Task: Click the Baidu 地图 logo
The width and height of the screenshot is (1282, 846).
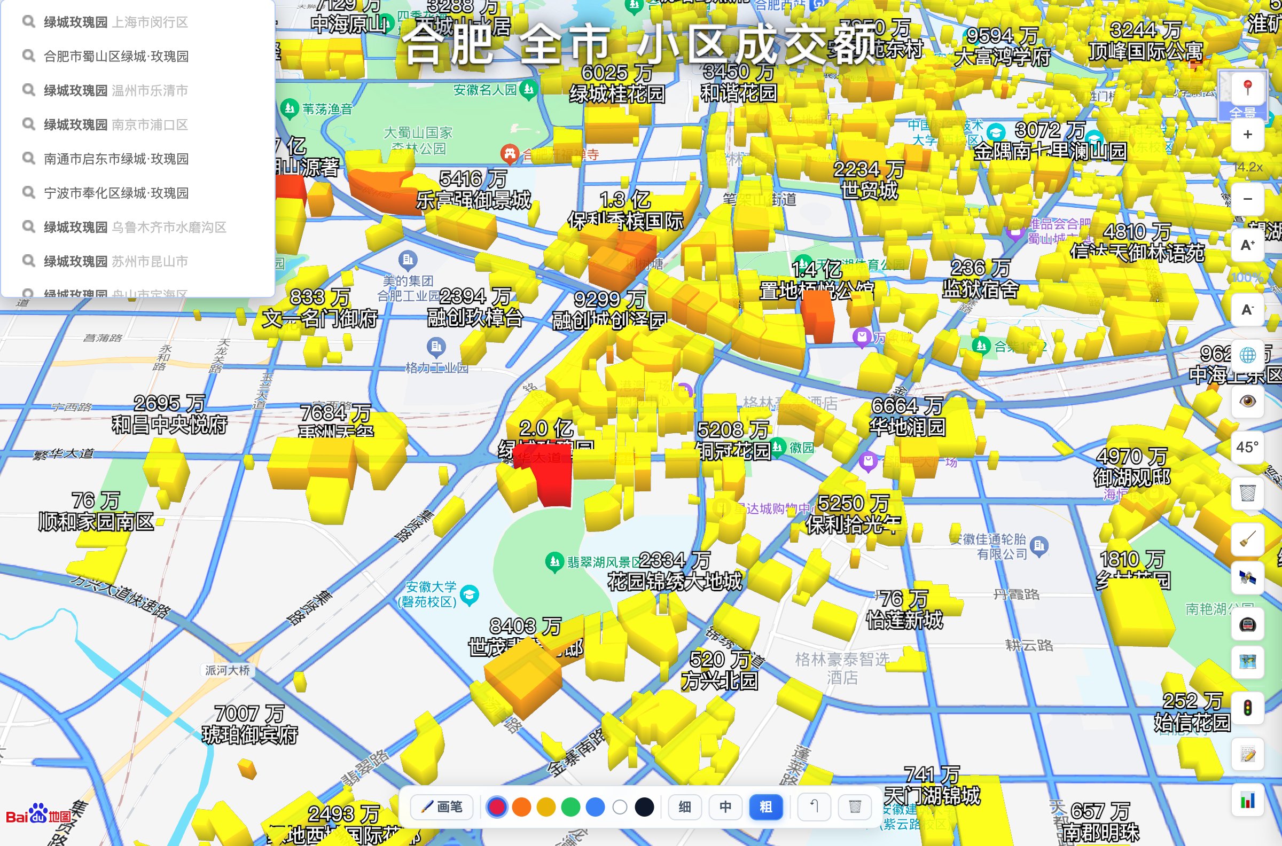Action: (38, 814)
